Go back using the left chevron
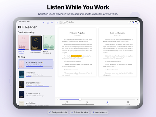 pos(57,23)
